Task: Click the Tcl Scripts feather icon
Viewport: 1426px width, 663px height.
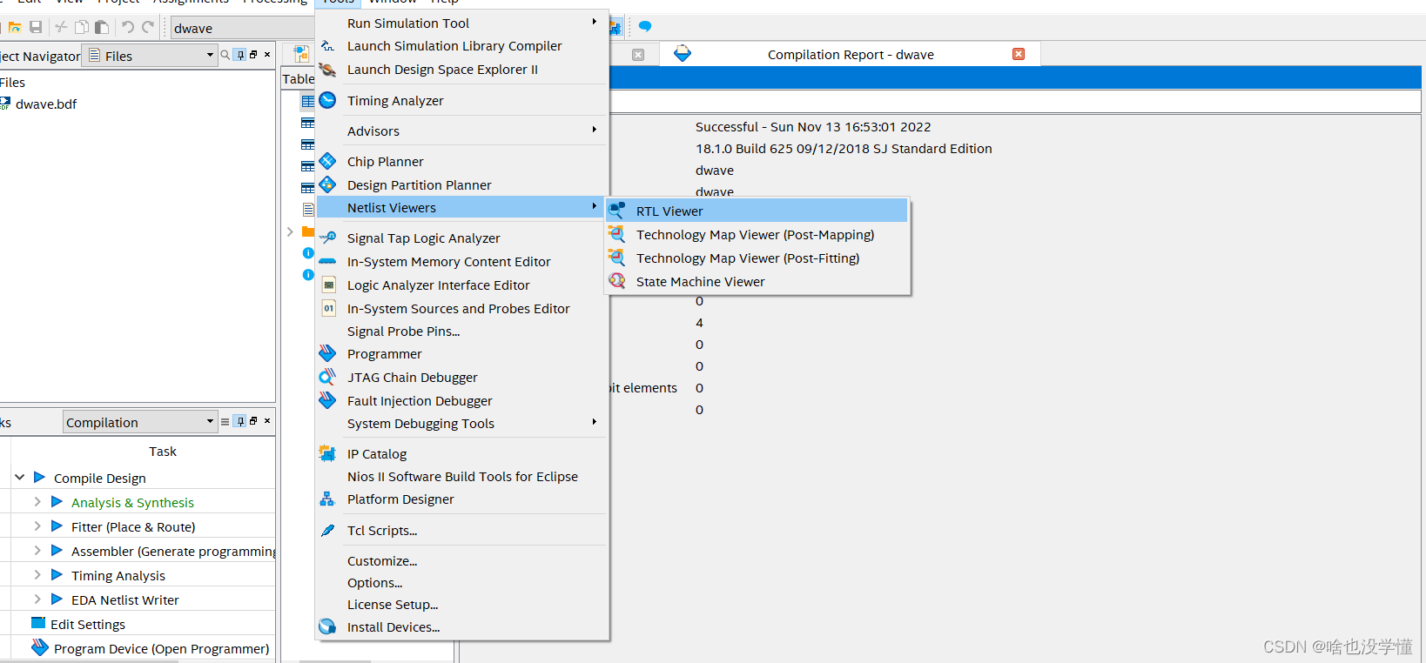Action: click(327, 531)
